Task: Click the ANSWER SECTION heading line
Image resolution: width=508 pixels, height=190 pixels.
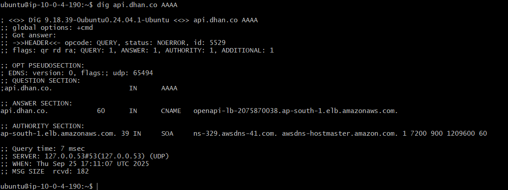Action: point(37,103)
